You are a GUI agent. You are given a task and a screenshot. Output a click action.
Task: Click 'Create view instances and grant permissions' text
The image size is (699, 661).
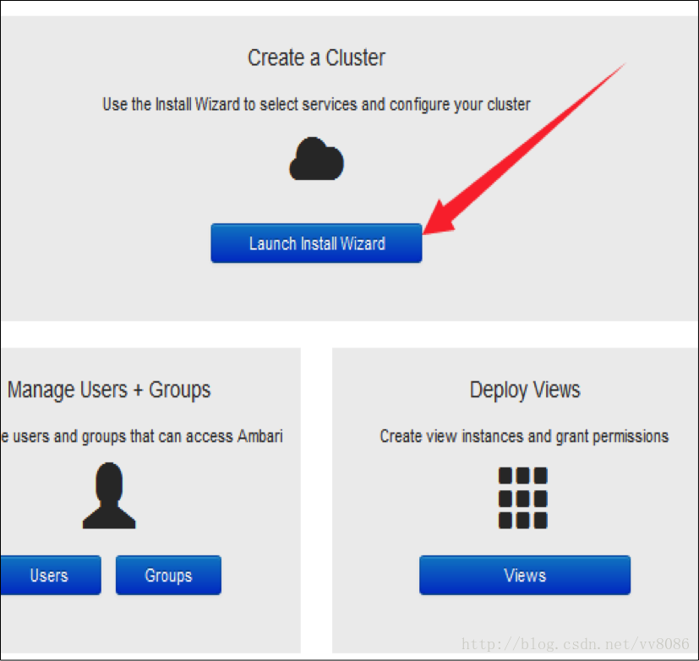click(524, 436)
